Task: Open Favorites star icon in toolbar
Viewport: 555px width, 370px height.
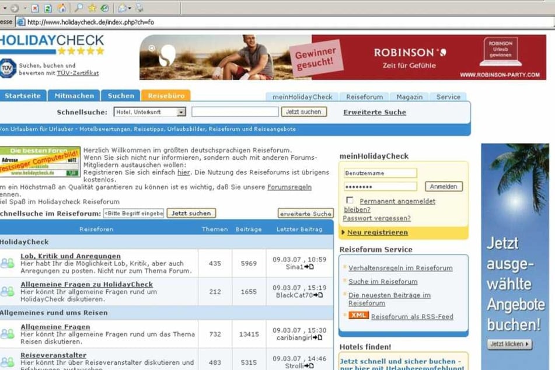Action: [92, 8]
